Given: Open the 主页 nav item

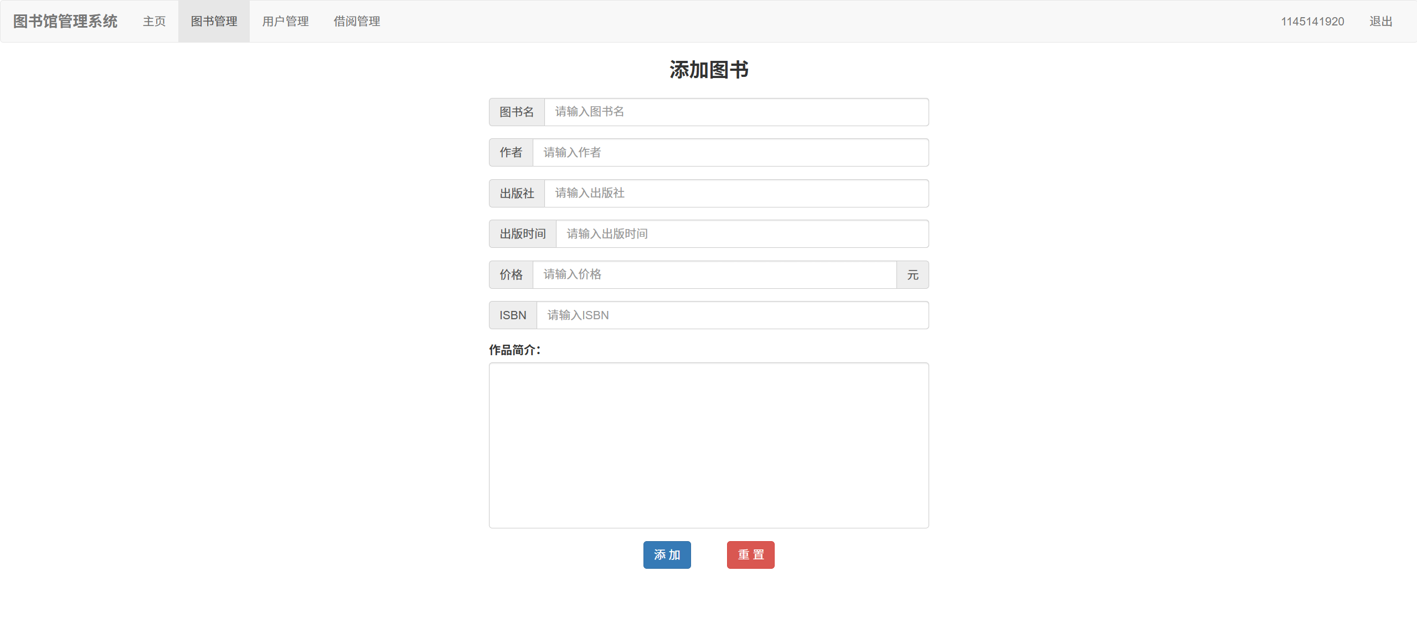Looking at the screenshot, I should pos(154,21).
